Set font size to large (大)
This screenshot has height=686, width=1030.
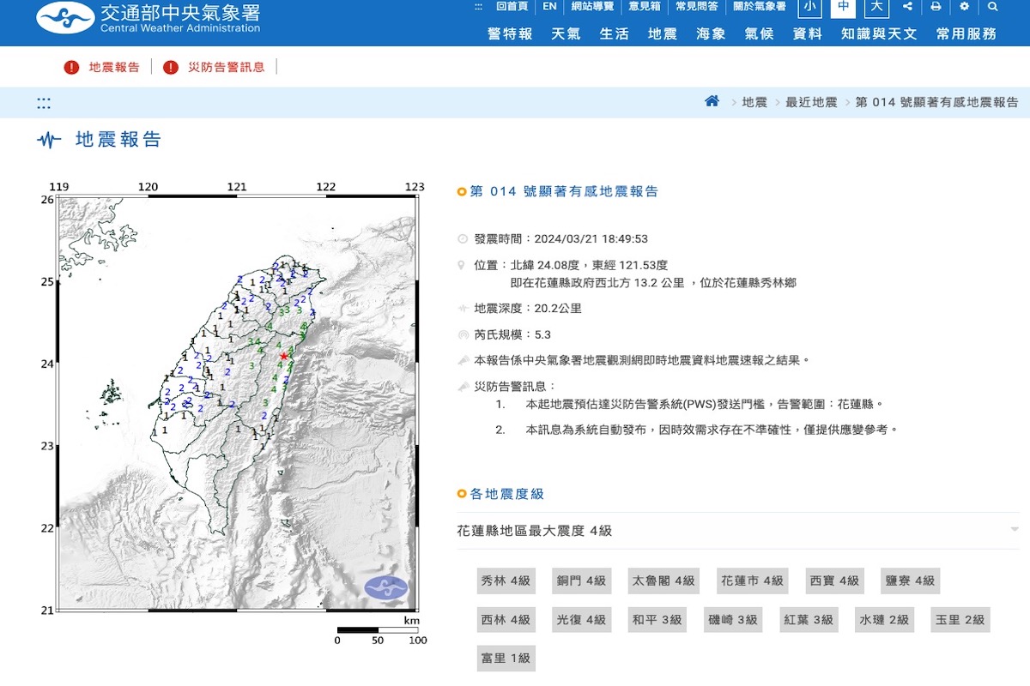pyautogui.click(x=876, y=7)
